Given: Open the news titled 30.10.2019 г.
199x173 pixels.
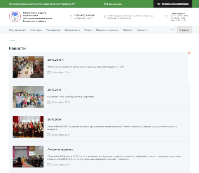Looking at the screenshot, I should coord(56,60).
